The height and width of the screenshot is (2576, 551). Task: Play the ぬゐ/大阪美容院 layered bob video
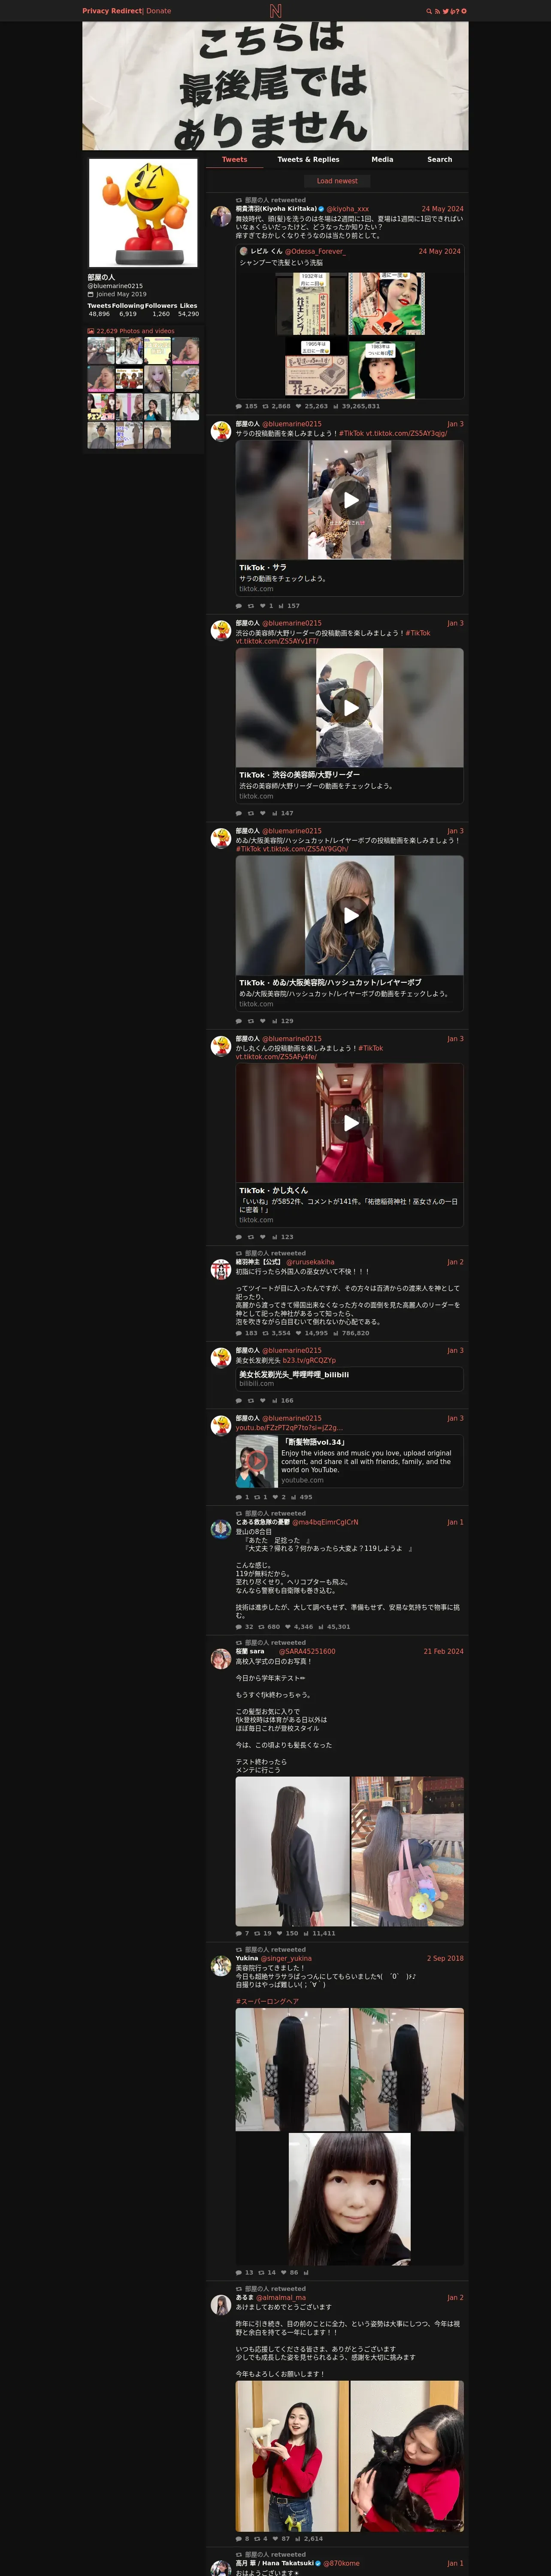point(350,915)
